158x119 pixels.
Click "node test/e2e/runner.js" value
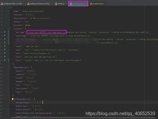pos(37,53)
